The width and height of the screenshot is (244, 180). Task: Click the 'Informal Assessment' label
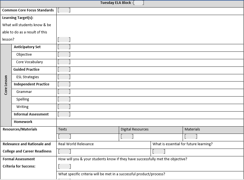tap(31, 114)
